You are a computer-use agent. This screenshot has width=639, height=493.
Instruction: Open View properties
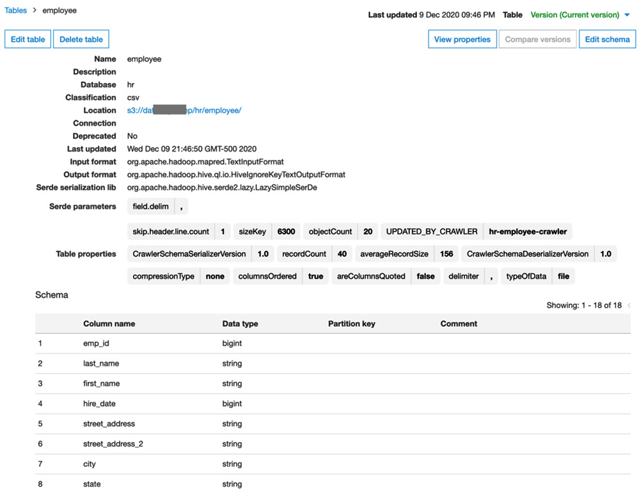point(462,39)
